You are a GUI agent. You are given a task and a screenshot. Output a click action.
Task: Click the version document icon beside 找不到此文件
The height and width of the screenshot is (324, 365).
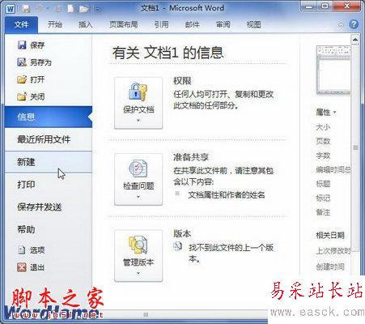[177, 246]
